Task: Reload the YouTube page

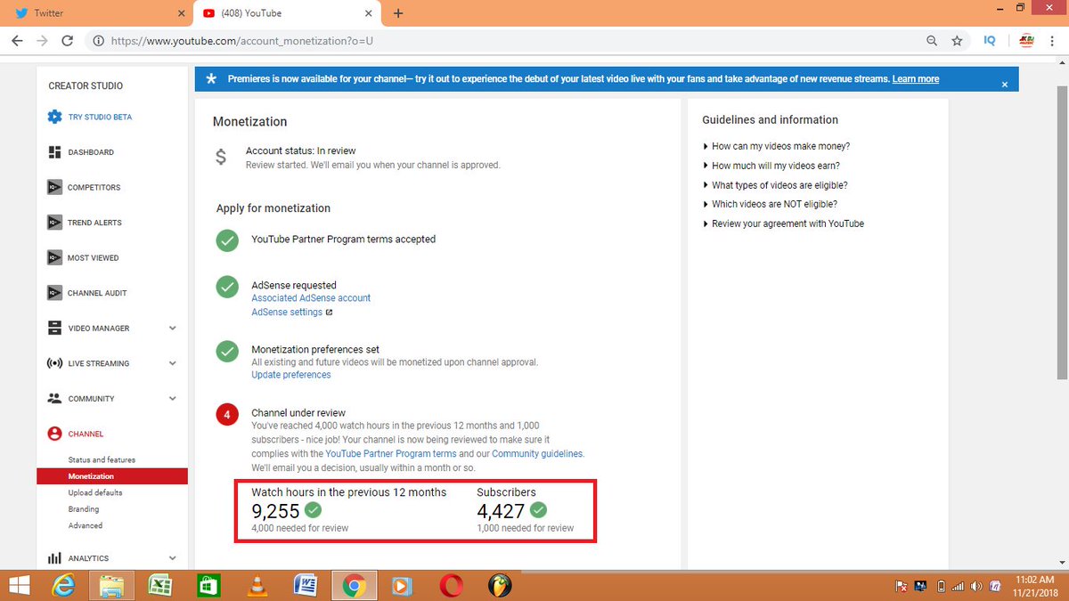Action: 68,40
